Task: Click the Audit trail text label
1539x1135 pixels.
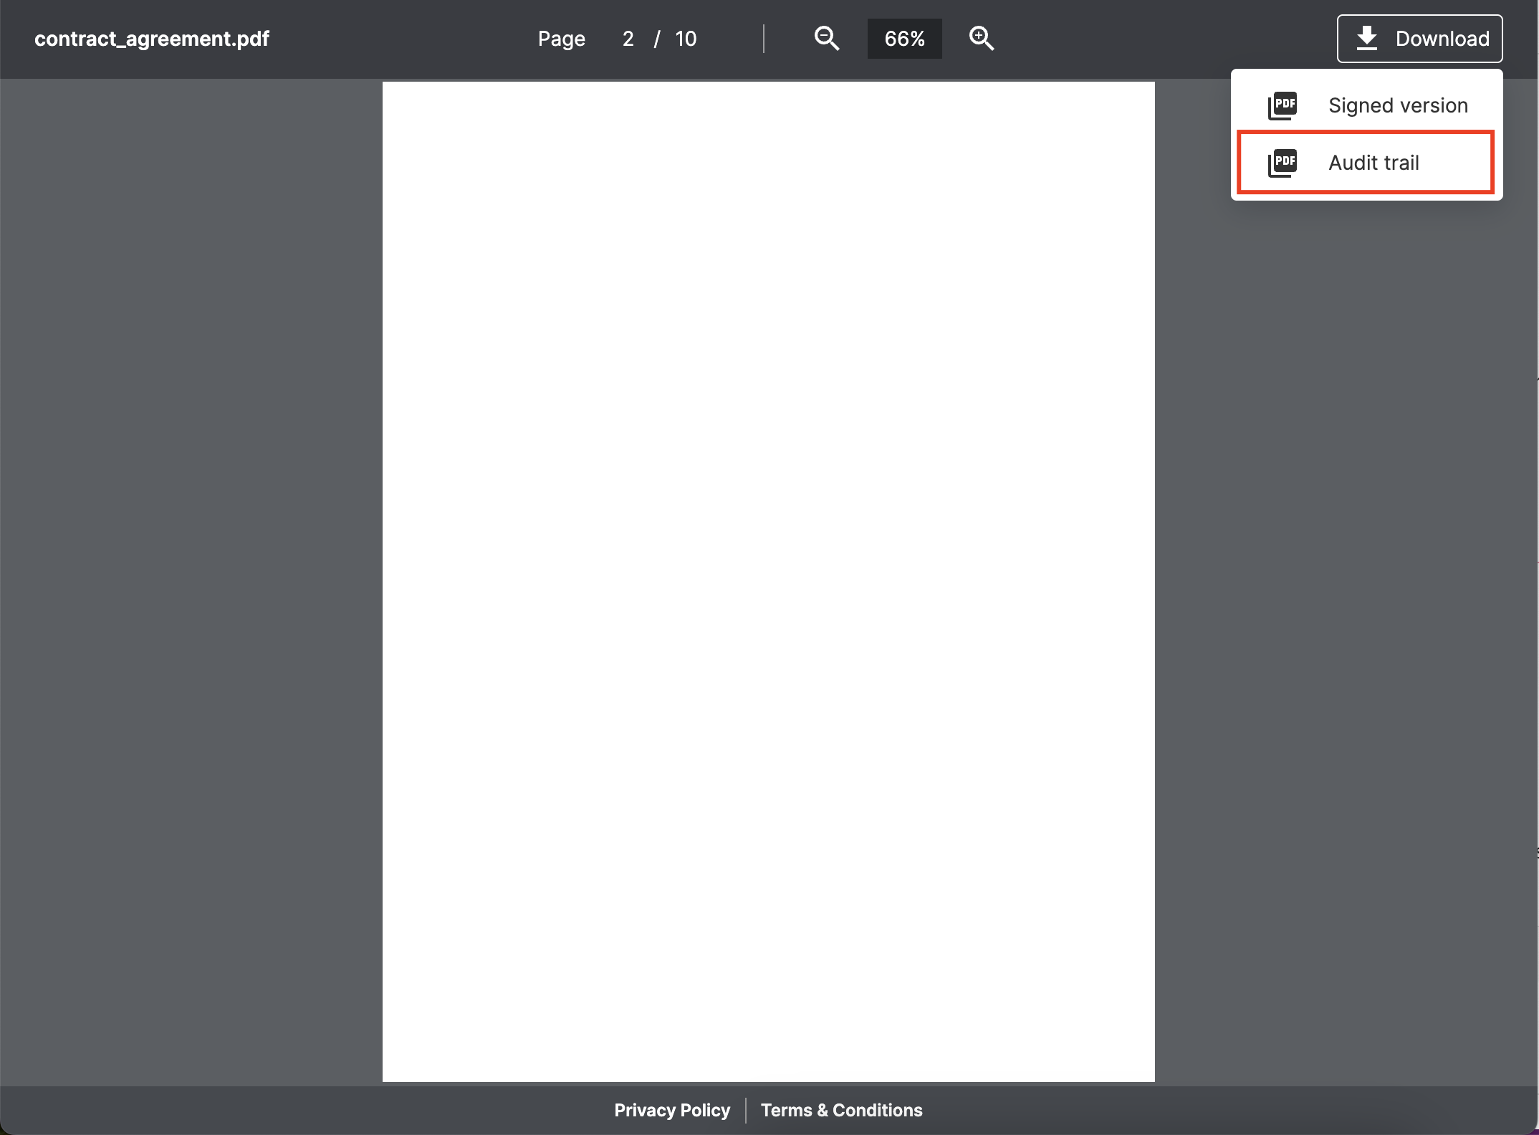Action: [x=1373, y=163]
